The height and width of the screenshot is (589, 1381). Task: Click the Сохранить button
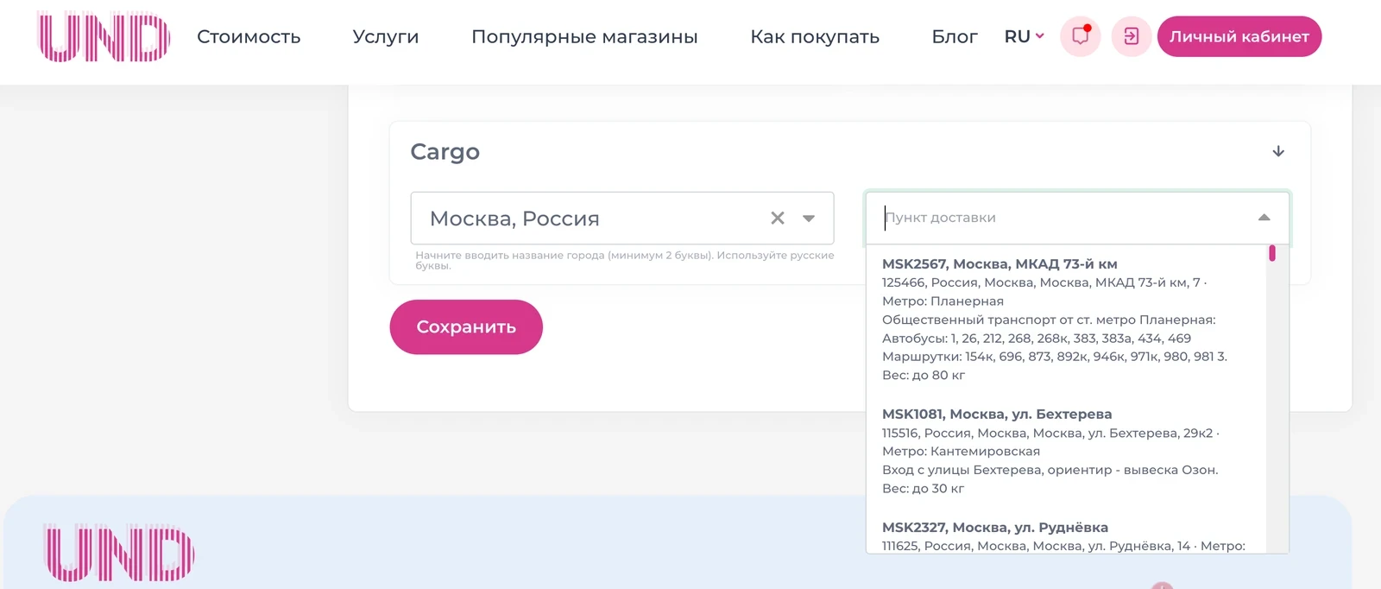(466, 326)
